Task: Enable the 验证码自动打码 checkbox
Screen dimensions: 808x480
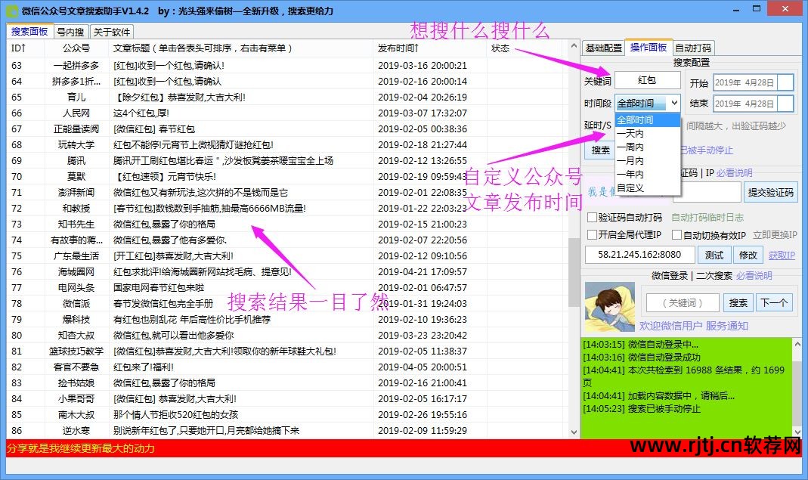Action: (592, 218)
